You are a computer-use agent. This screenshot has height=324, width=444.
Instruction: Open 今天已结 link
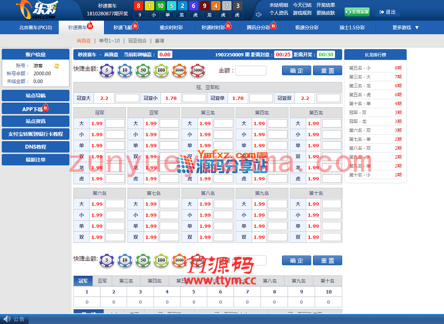(x=302, y=5)
